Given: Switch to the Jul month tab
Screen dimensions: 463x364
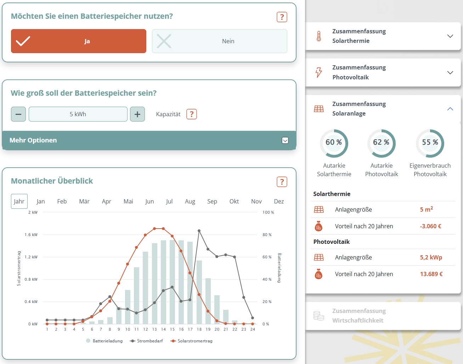Looking at the screenshot, I should coord(169,201).
